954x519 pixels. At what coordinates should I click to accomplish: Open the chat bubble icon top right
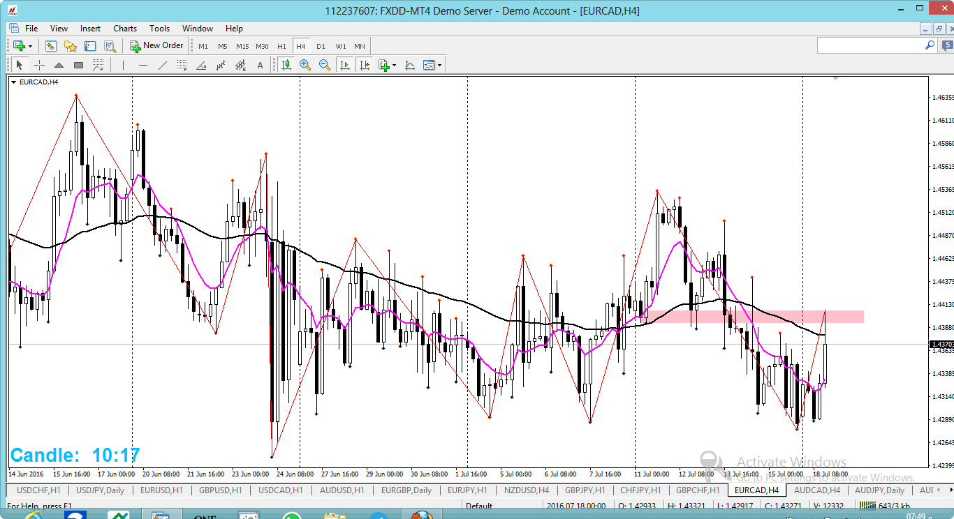(x=947, y=45)
